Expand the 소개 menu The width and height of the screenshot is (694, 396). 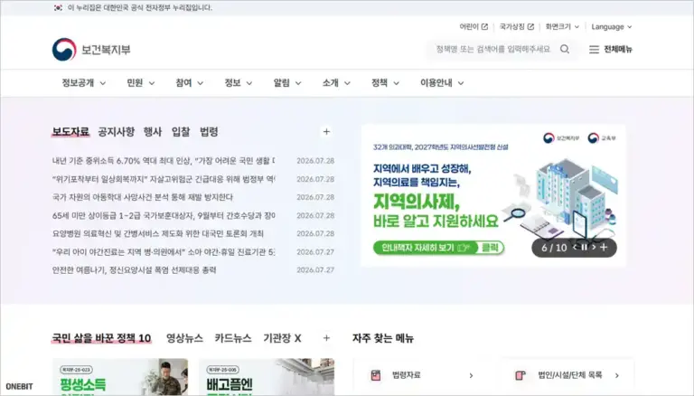[x=336, y=83]
